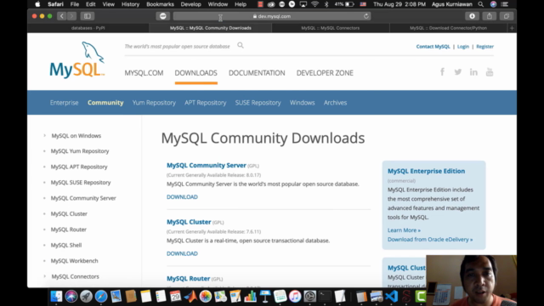Open Finder from the Dock

[x=56, y=297]
